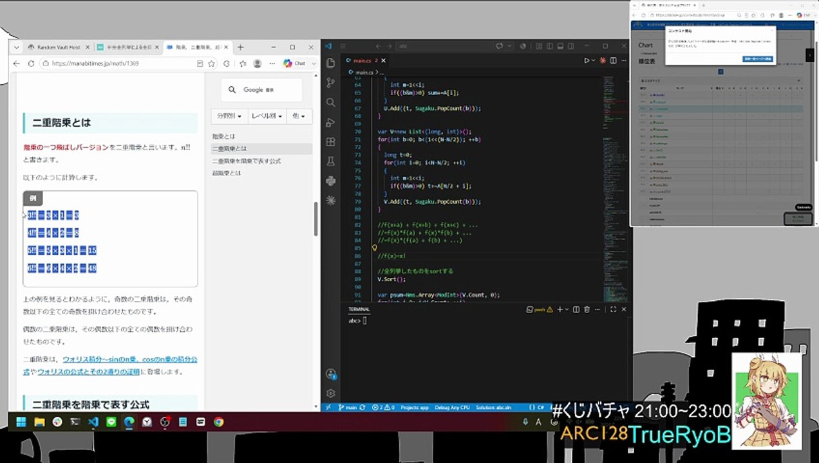Go back in Edge browser
The height and width of the screenshot is (463, 819).
[16, 64]
